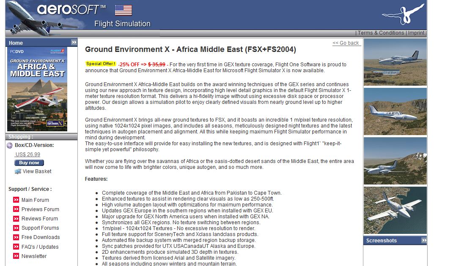Open the Support Forums link
This screenshot has width=456, height=266.
(40, 228)
